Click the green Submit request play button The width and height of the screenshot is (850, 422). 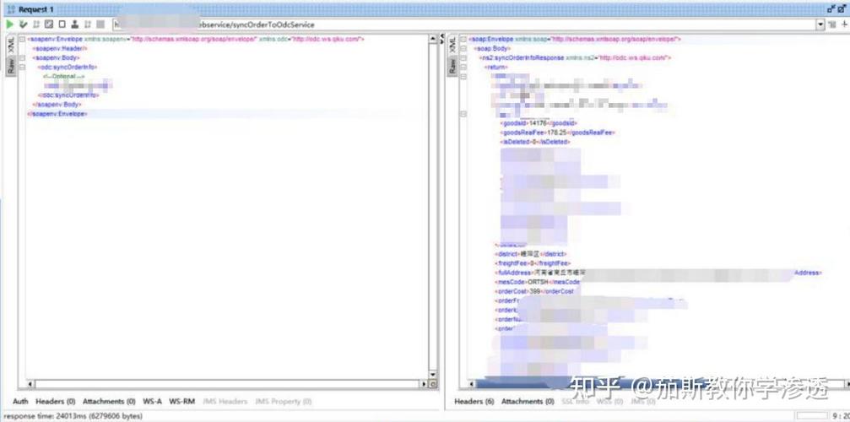click(9, 24)
